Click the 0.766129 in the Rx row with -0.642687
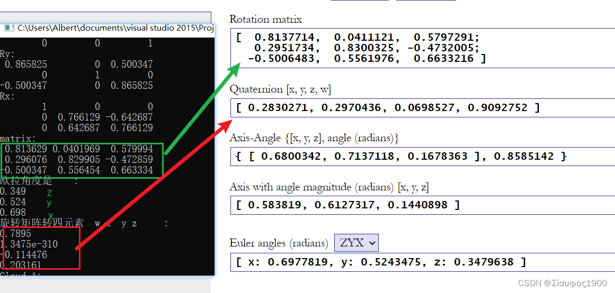 (x=79, y=117)
